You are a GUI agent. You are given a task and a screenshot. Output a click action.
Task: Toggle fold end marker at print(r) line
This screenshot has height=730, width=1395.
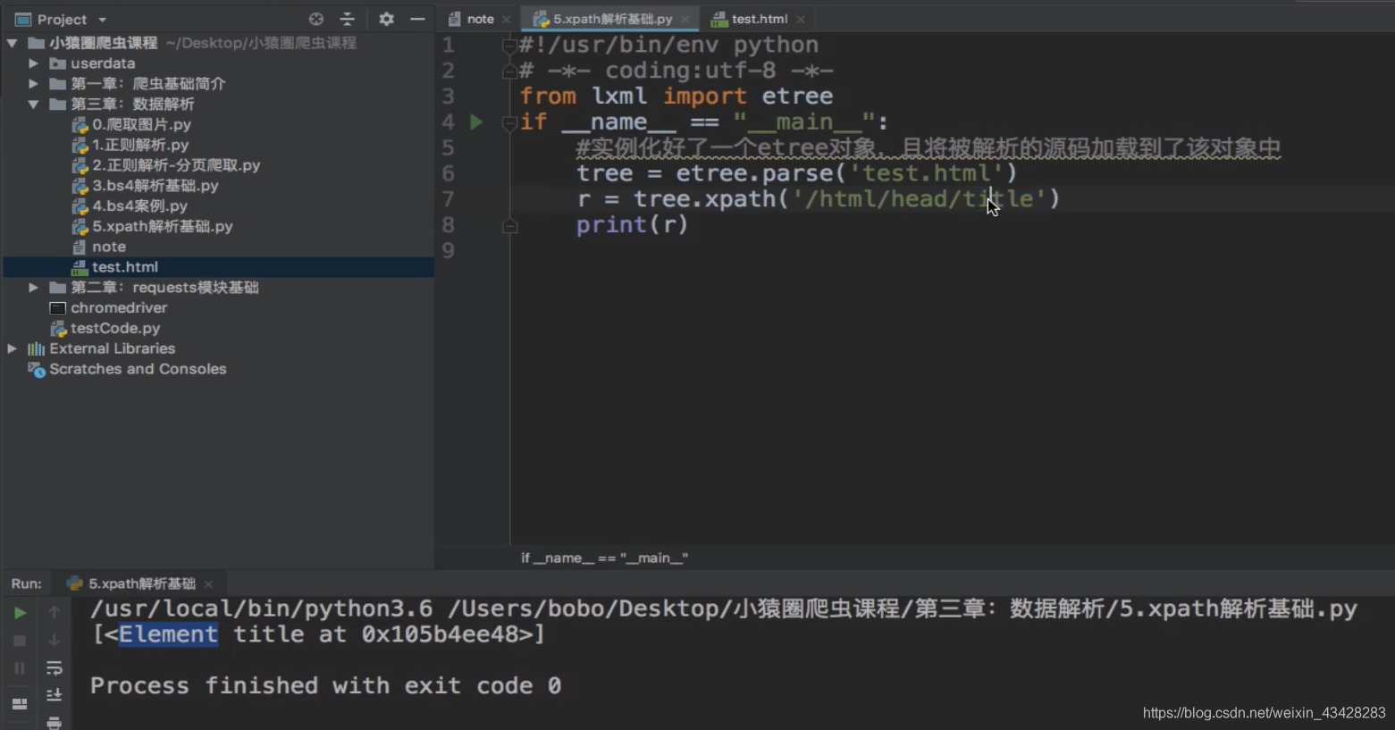[x=509, y=226]
